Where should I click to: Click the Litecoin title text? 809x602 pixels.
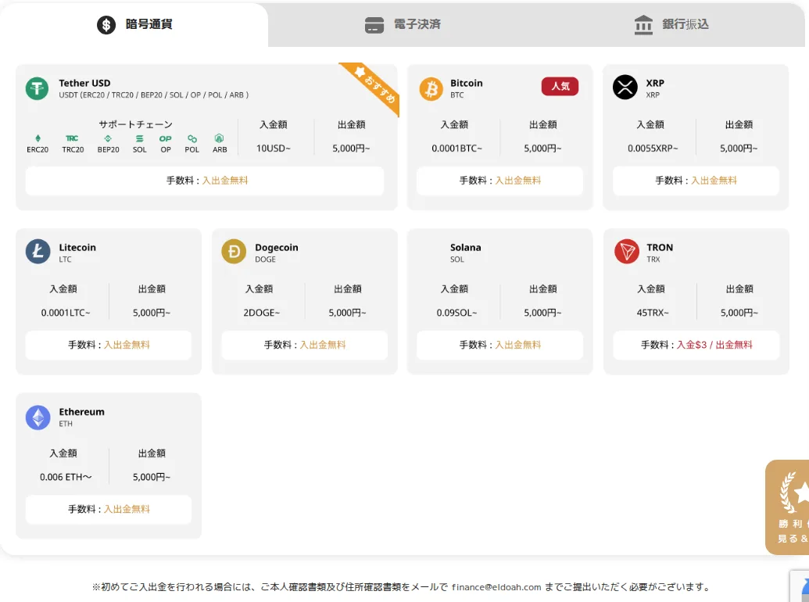(x=77, y=248)
